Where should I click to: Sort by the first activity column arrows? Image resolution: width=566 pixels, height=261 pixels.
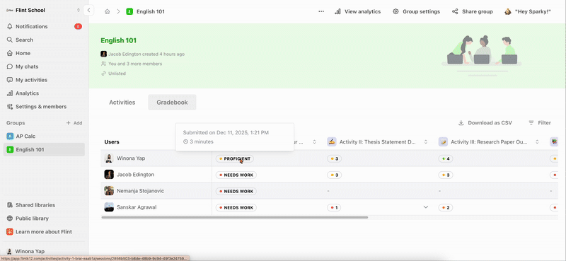coord(314,142)
